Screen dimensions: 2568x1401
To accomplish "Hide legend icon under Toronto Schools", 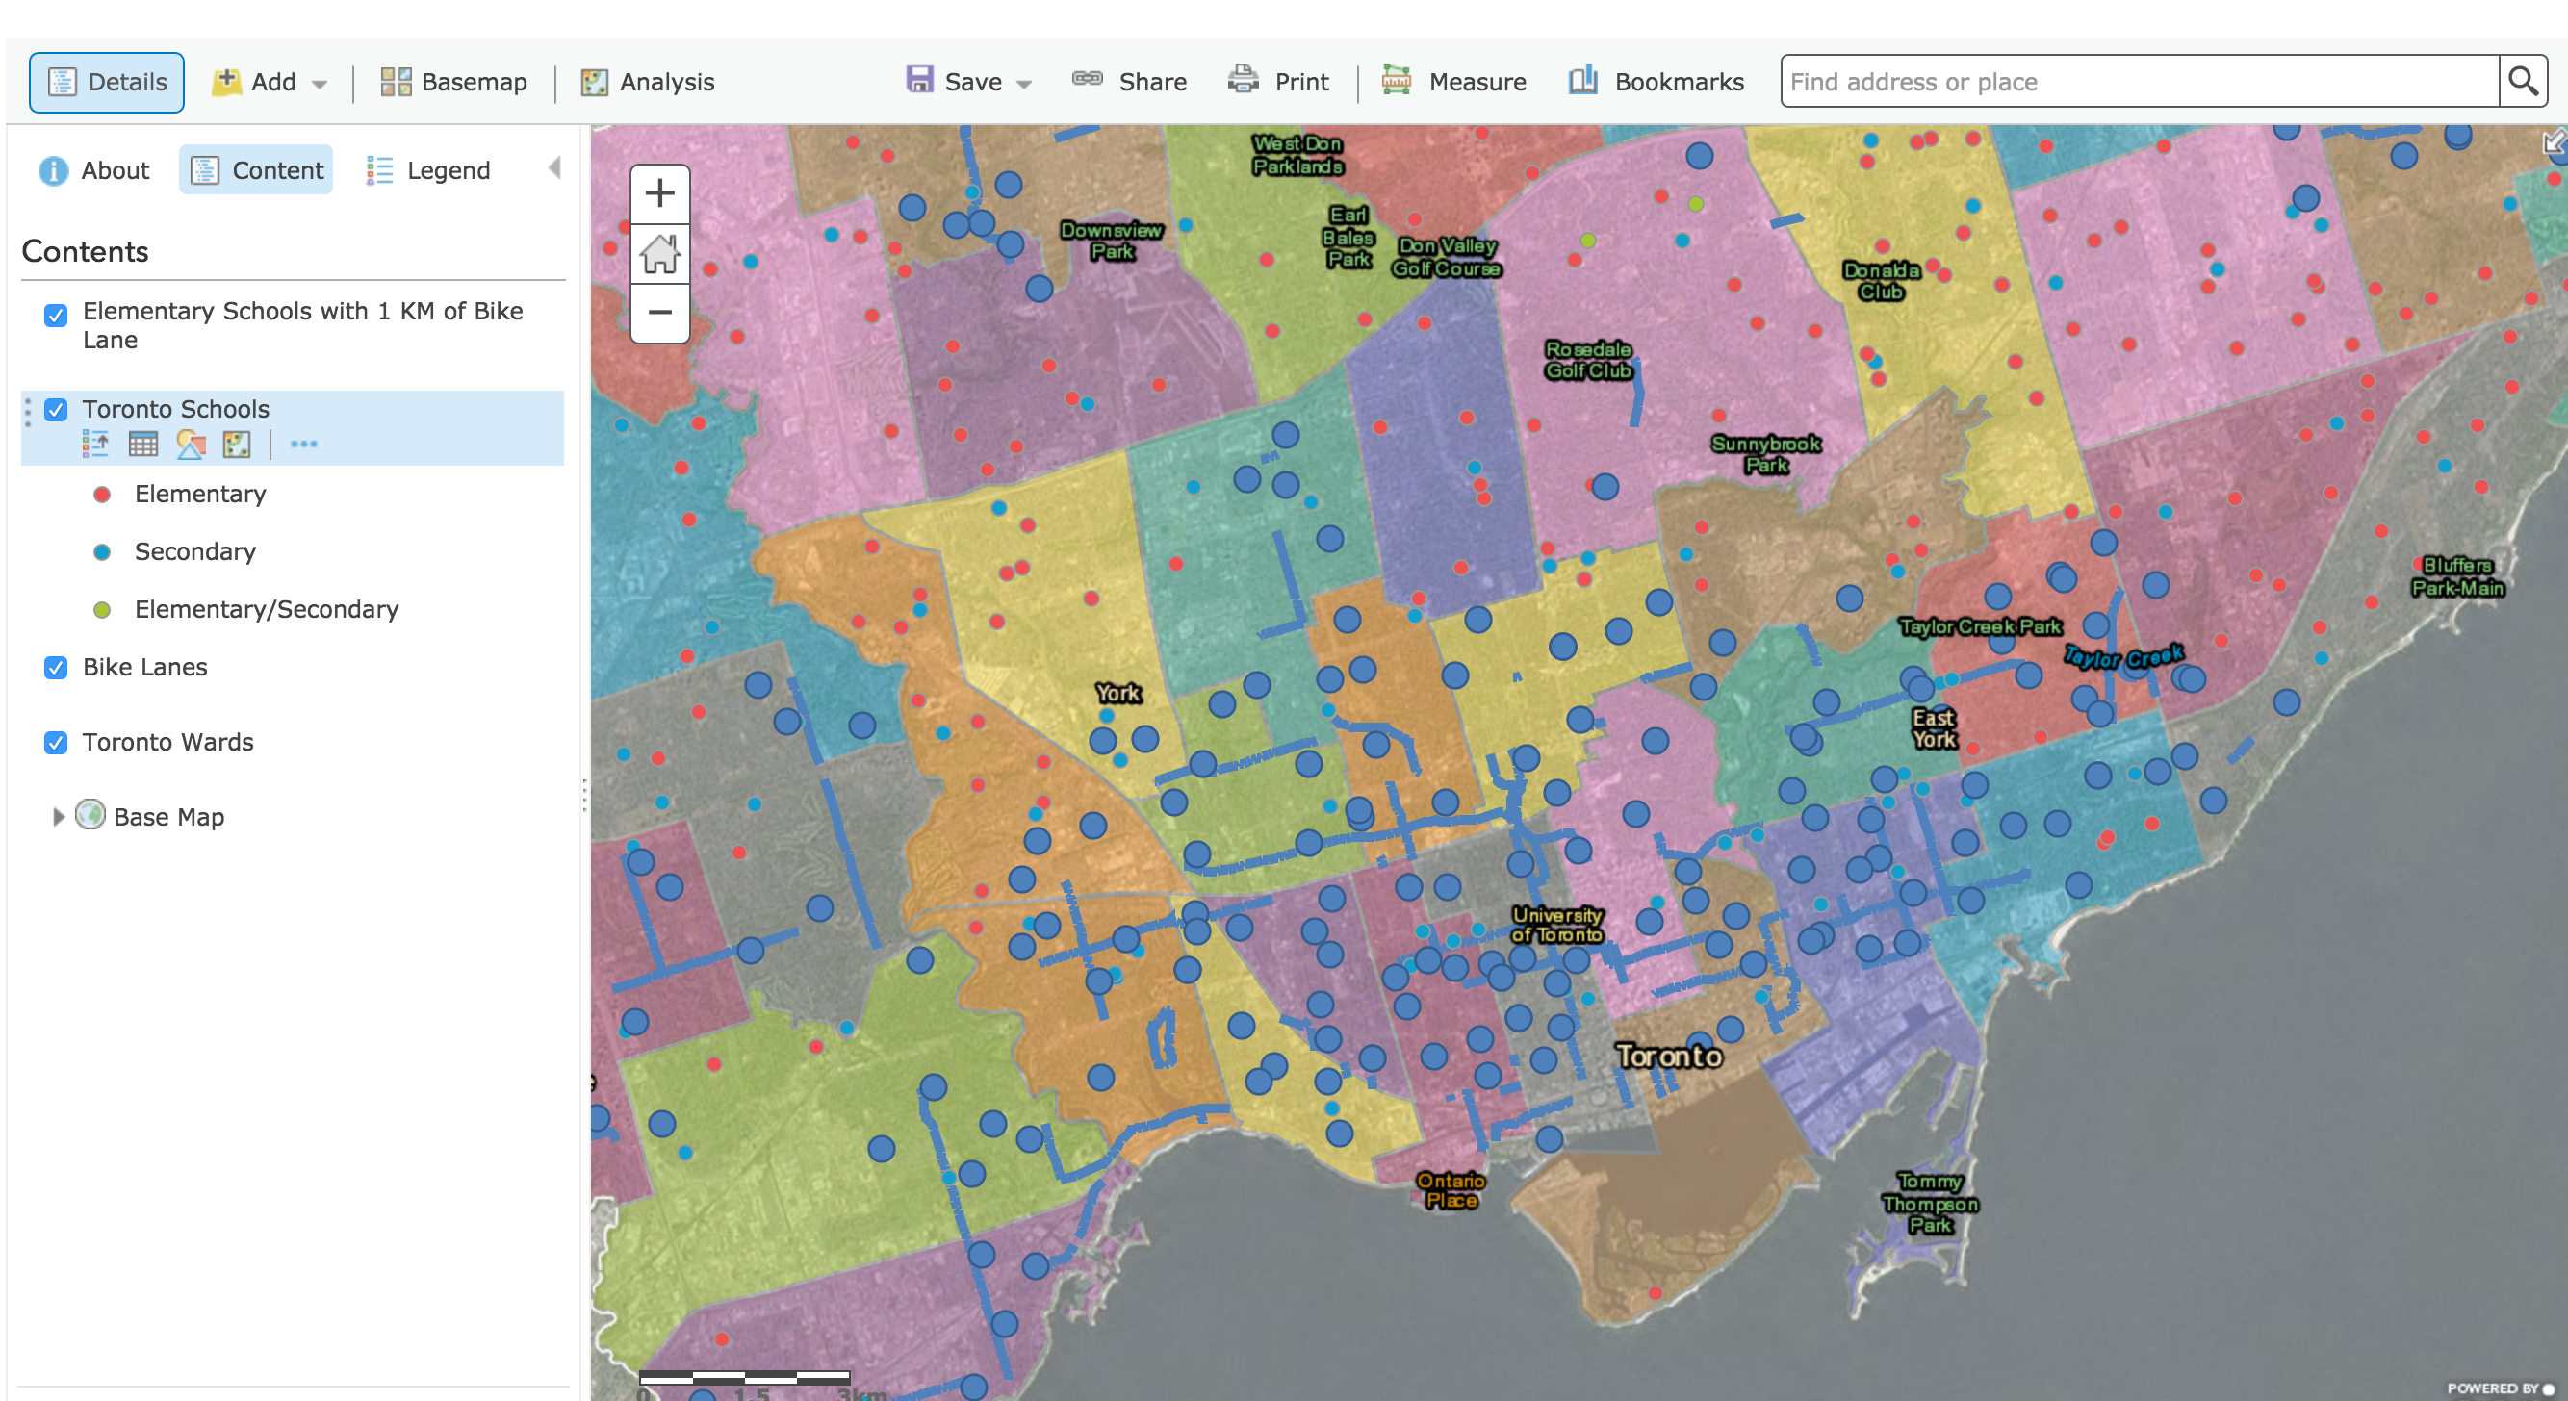I will tap(95, 445).
